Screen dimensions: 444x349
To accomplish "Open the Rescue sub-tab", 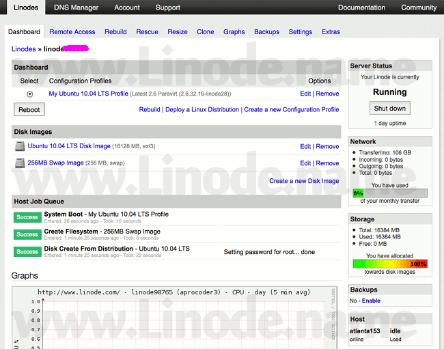I will tap(148, 31).
